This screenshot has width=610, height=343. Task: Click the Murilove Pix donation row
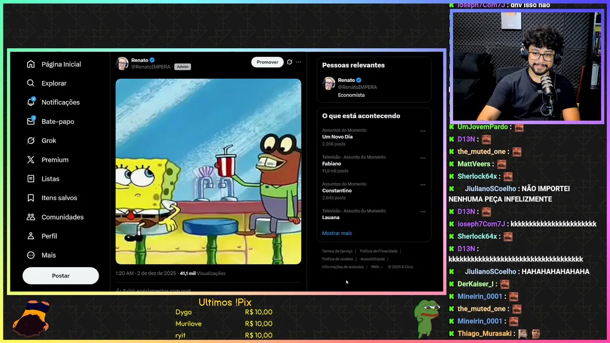pos(224,323)
